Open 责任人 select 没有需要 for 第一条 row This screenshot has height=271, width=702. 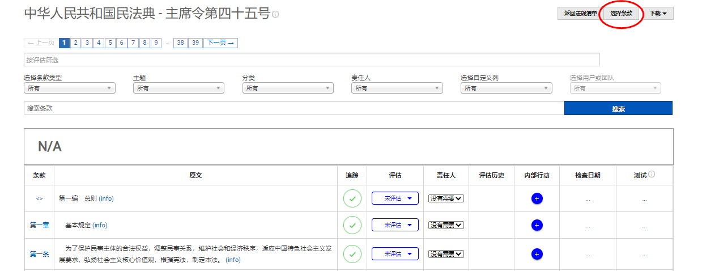[446, 254]
